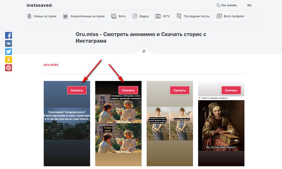Click the Twitter share icon
Image resolution: width=282 pixels, height=169 pixels.
(8, 52)
